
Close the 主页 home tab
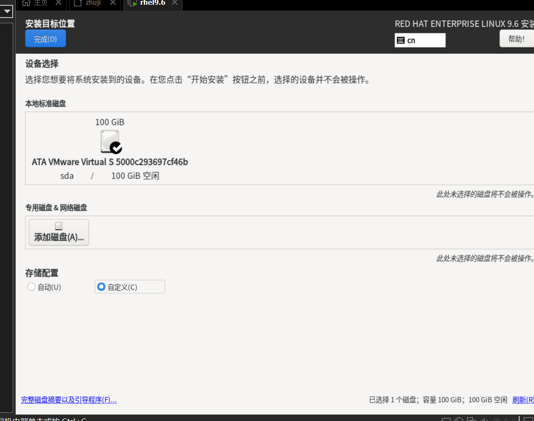point(58,3)
